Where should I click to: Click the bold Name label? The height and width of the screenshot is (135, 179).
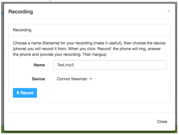[39, 65]
